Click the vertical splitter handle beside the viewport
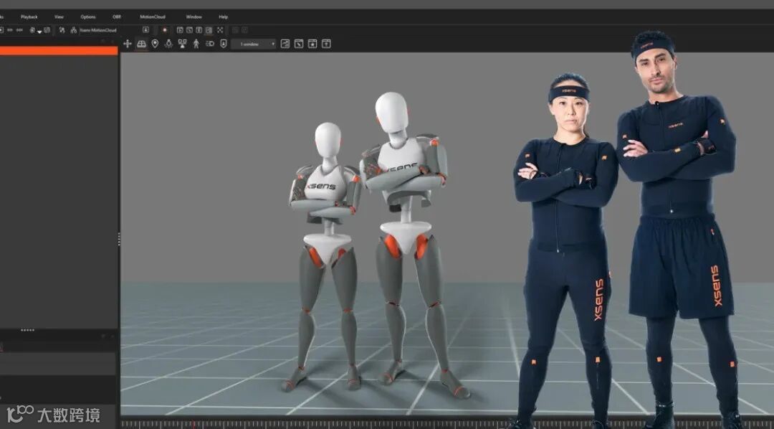774x429 pixels. [119, 239]
